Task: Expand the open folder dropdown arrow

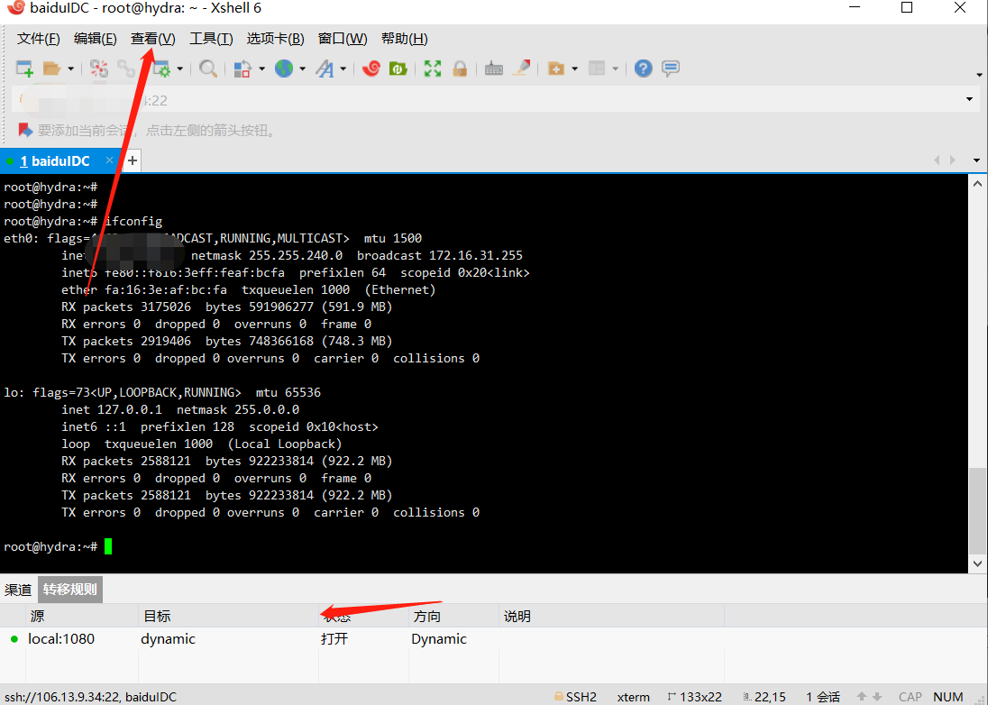Action: 69,69
